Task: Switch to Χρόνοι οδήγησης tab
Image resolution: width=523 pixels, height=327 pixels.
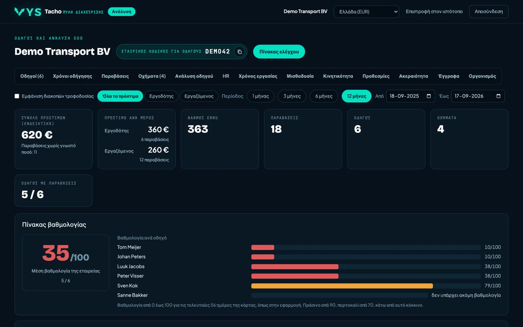Action: pyautogui.click(x=73, y=76)
